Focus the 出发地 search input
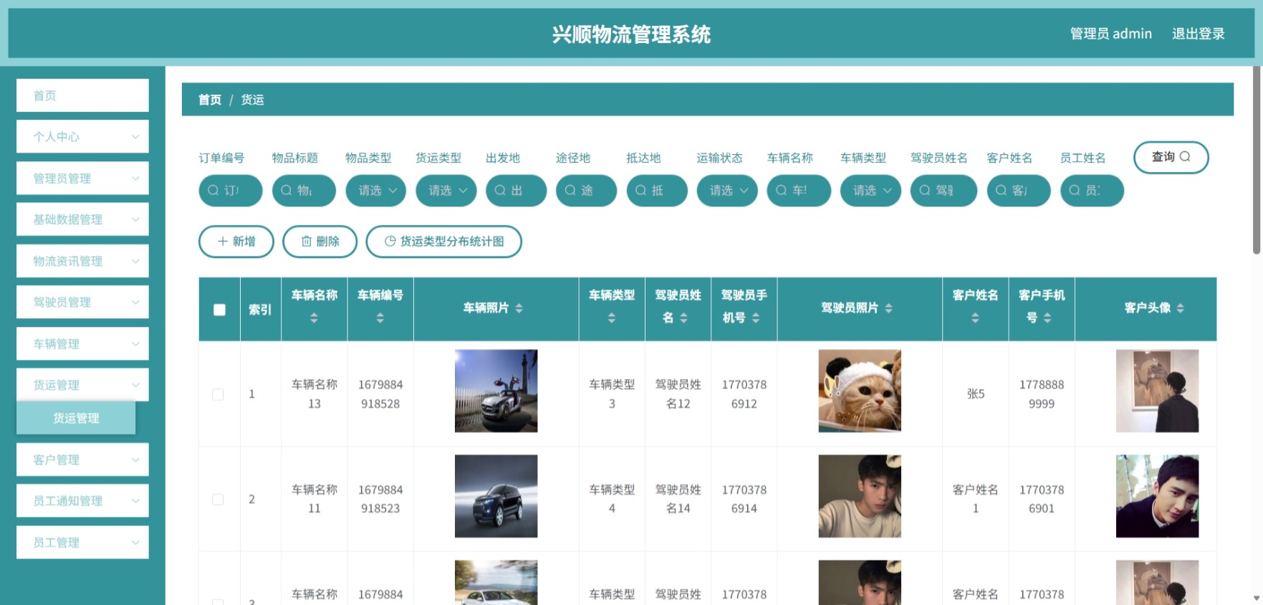This screenshot has width=1263, height=605. (x=517, y=191)
